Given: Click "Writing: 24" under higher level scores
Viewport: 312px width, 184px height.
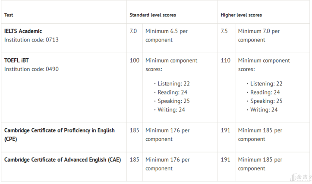Looking at the screenshot, I should coord(264,110).
